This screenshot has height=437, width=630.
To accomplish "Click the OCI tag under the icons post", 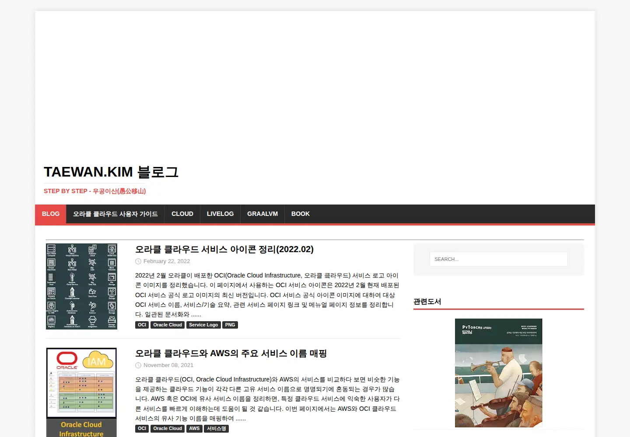I will click(142, 325).
